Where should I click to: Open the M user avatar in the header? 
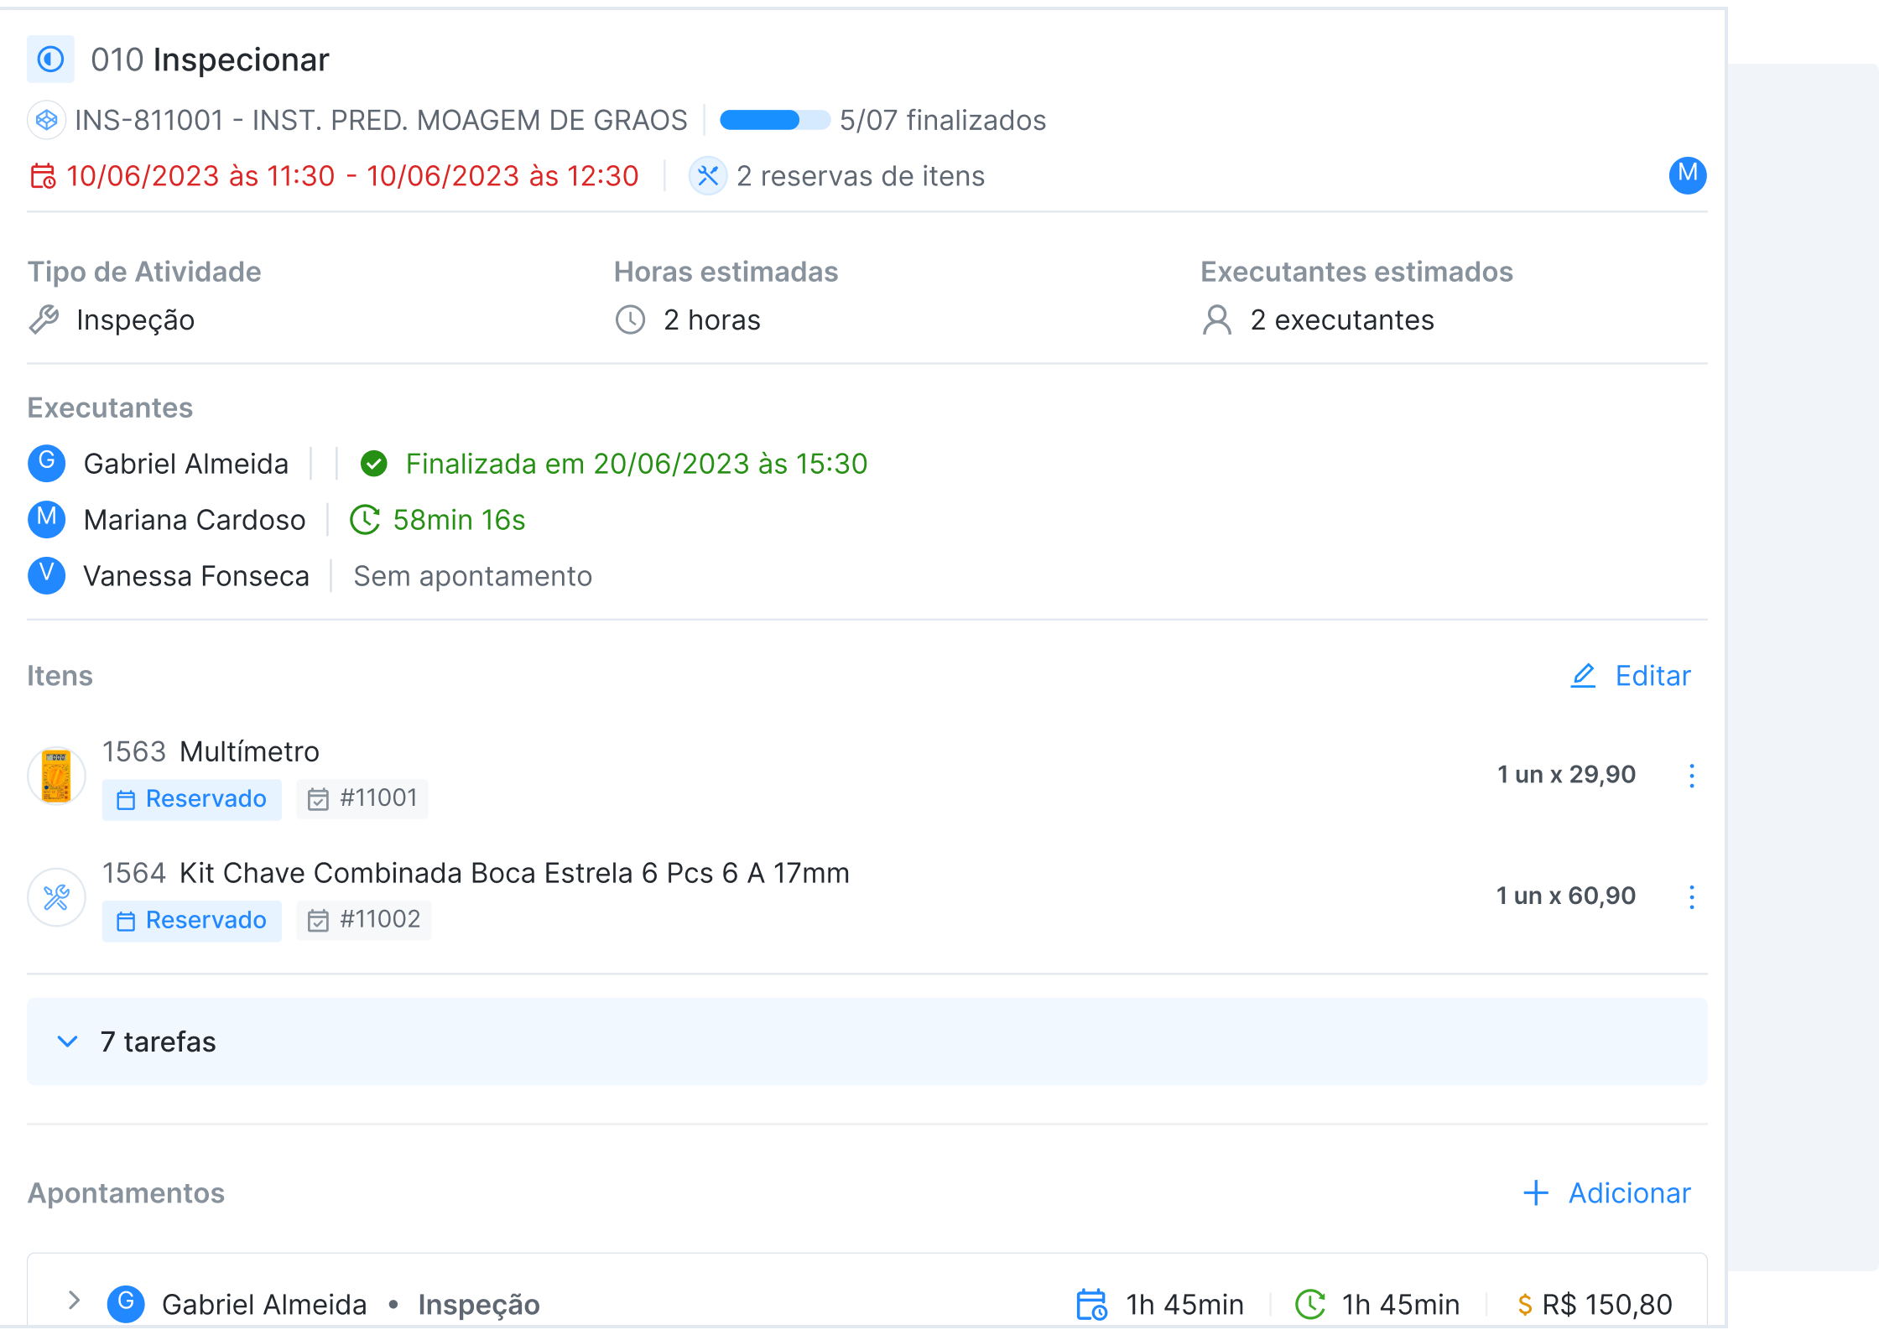pyautogui.click(x=1688, y=175)
